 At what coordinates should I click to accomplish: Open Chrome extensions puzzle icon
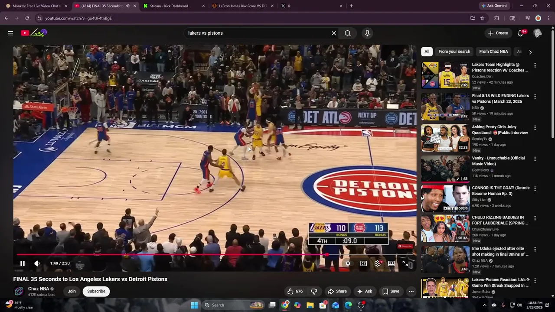(x=497, y=18)
